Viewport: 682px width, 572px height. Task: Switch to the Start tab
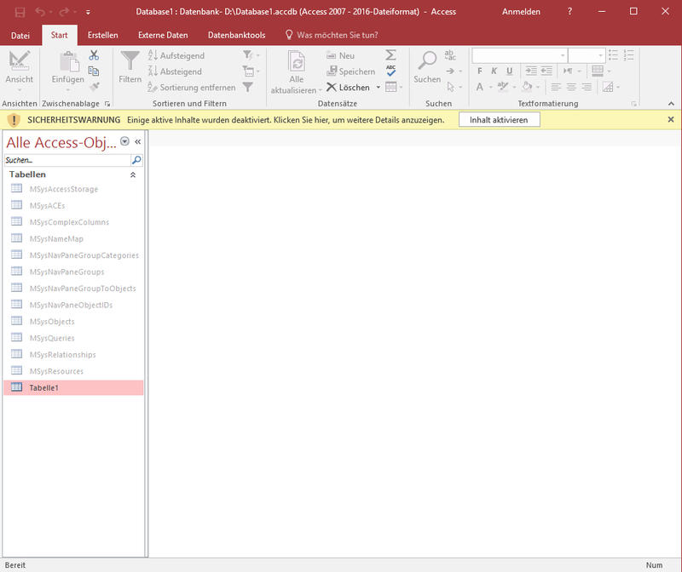[x=59, y=35]
